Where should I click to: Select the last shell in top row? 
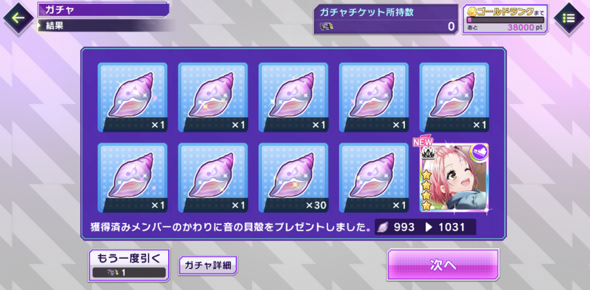(454, 97)
